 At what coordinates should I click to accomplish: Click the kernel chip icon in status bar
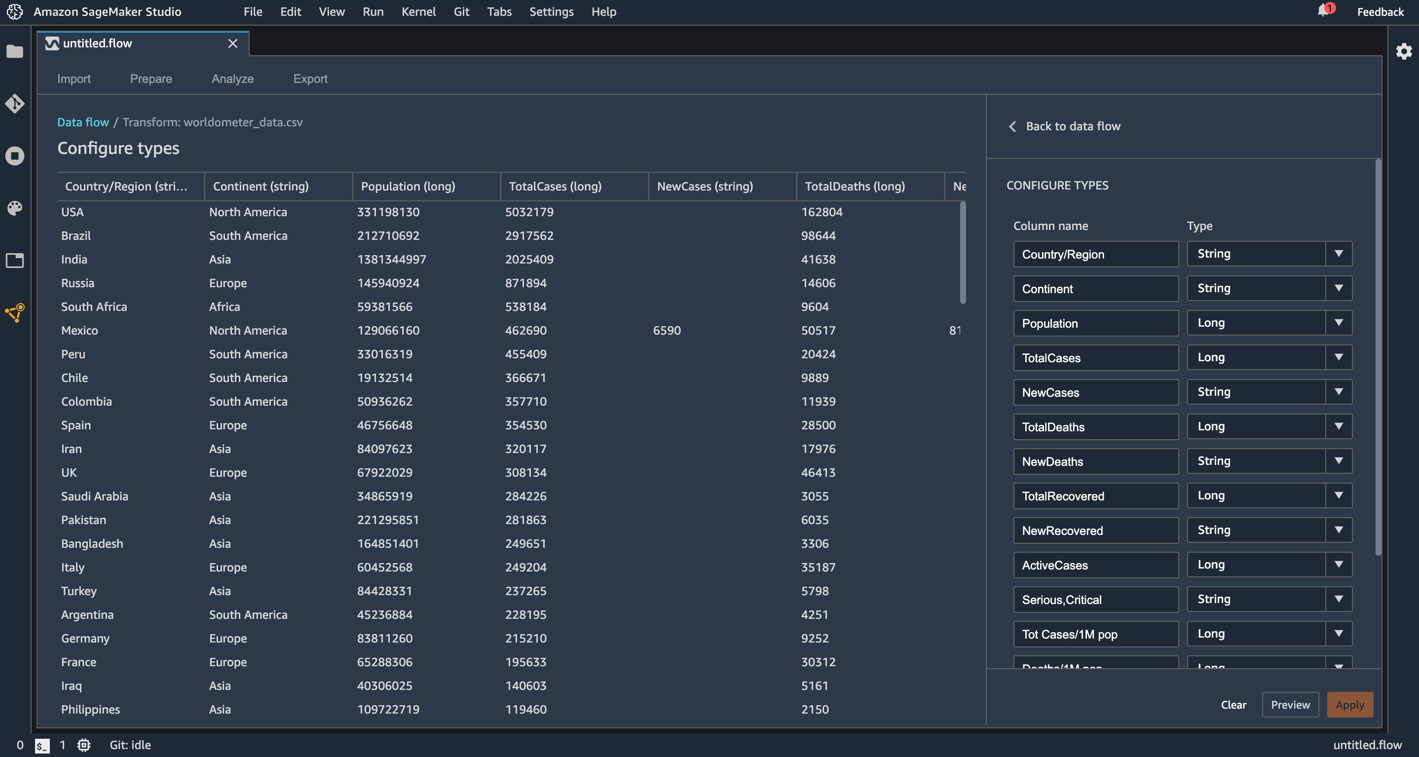tap(84, 745)
